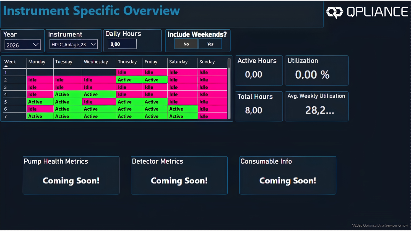
Task: Select the Week 7 Saturday Active cell
Action: 183,116
